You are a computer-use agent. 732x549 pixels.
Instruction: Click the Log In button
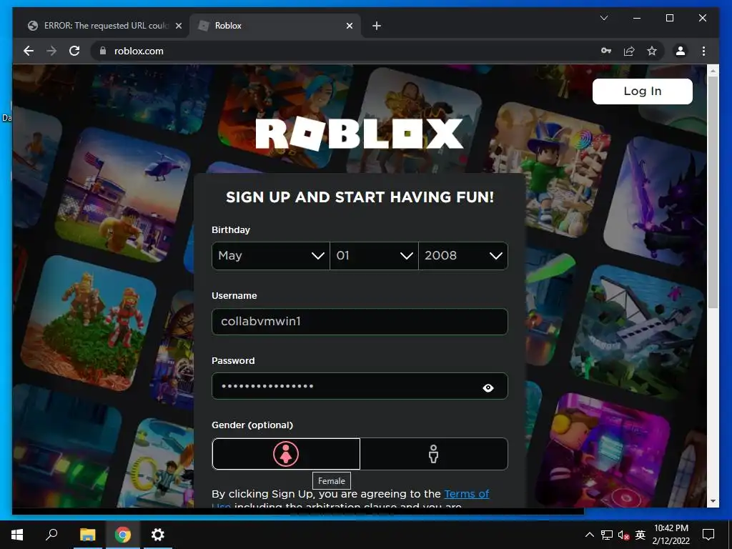coord(643,91)
